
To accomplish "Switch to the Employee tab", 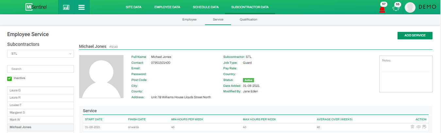I will [x=189, y=20].
